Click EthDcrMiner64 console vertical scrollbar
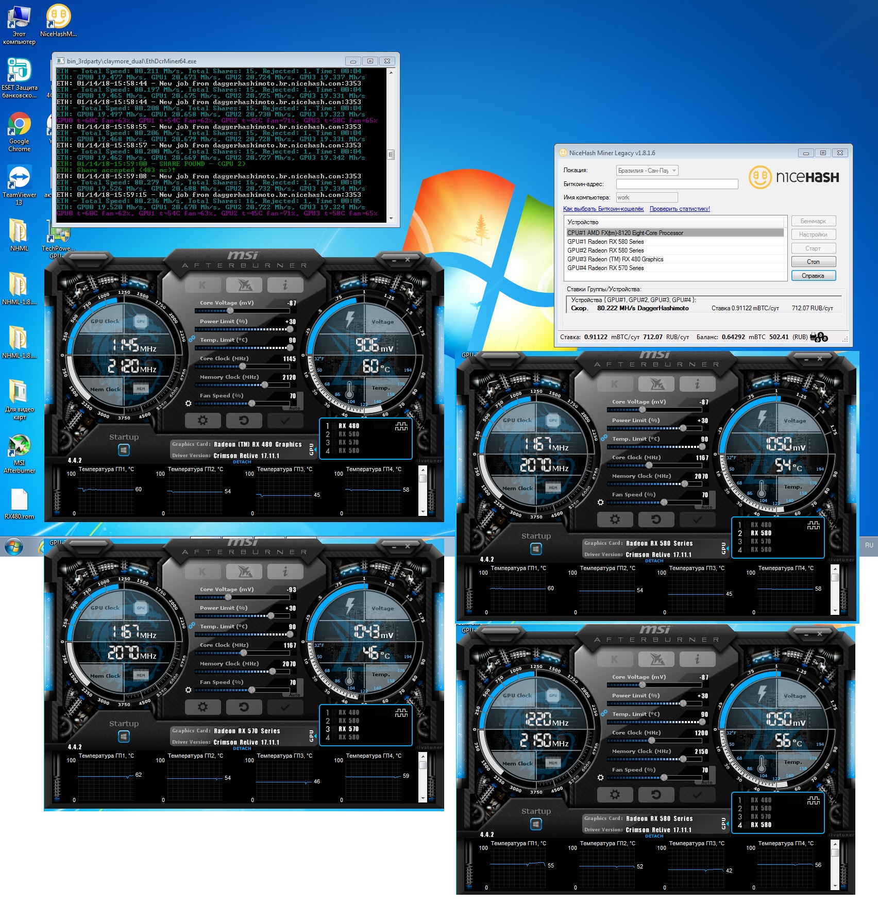 (391, 146)
